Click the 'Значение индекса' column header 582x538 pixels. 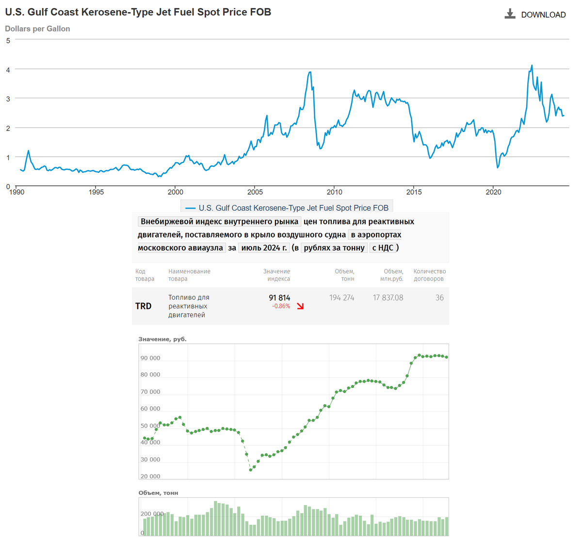[x=276, y=275]
